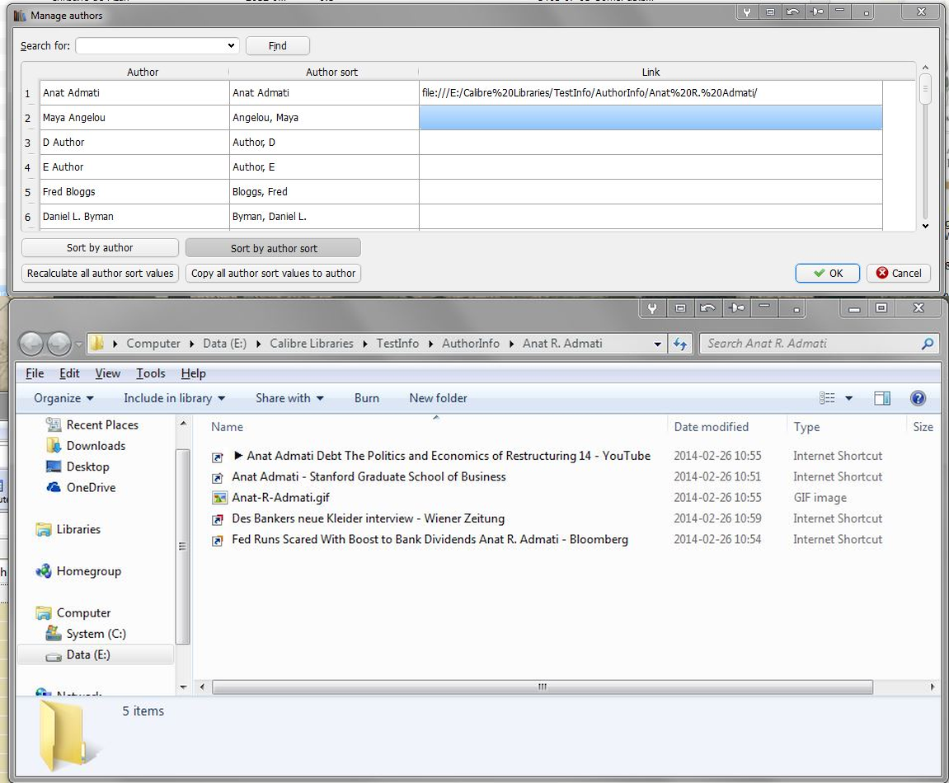Click Burn in Explorer toolbar

click(367, 398)
